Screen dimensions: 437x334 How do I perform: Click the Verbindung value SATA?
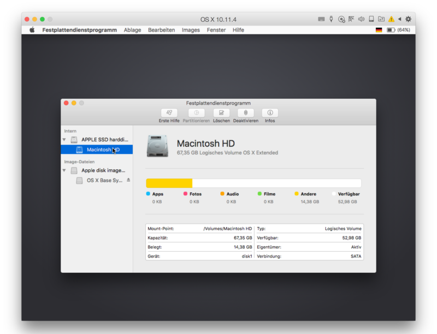point(356,256)
